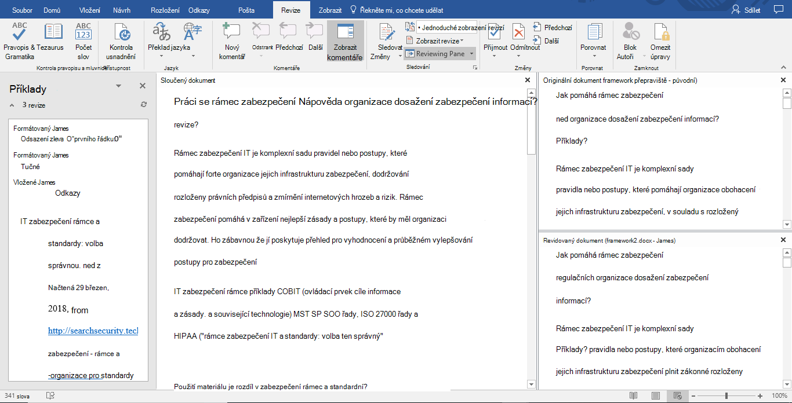Open Omezit úpravy restrict editing
Screen dimensions: 792x403
(x=660, y=42)
